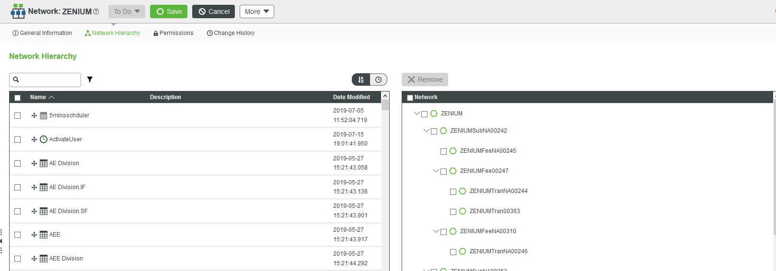Check the 5minsschduler row checkbox

18,115
